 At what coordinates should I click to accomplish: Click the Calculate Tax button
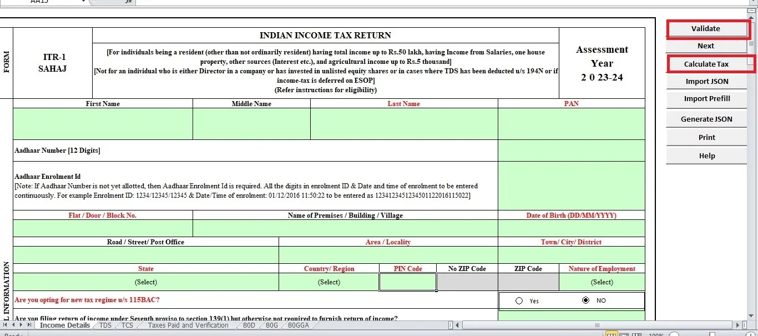coord(706,64)
